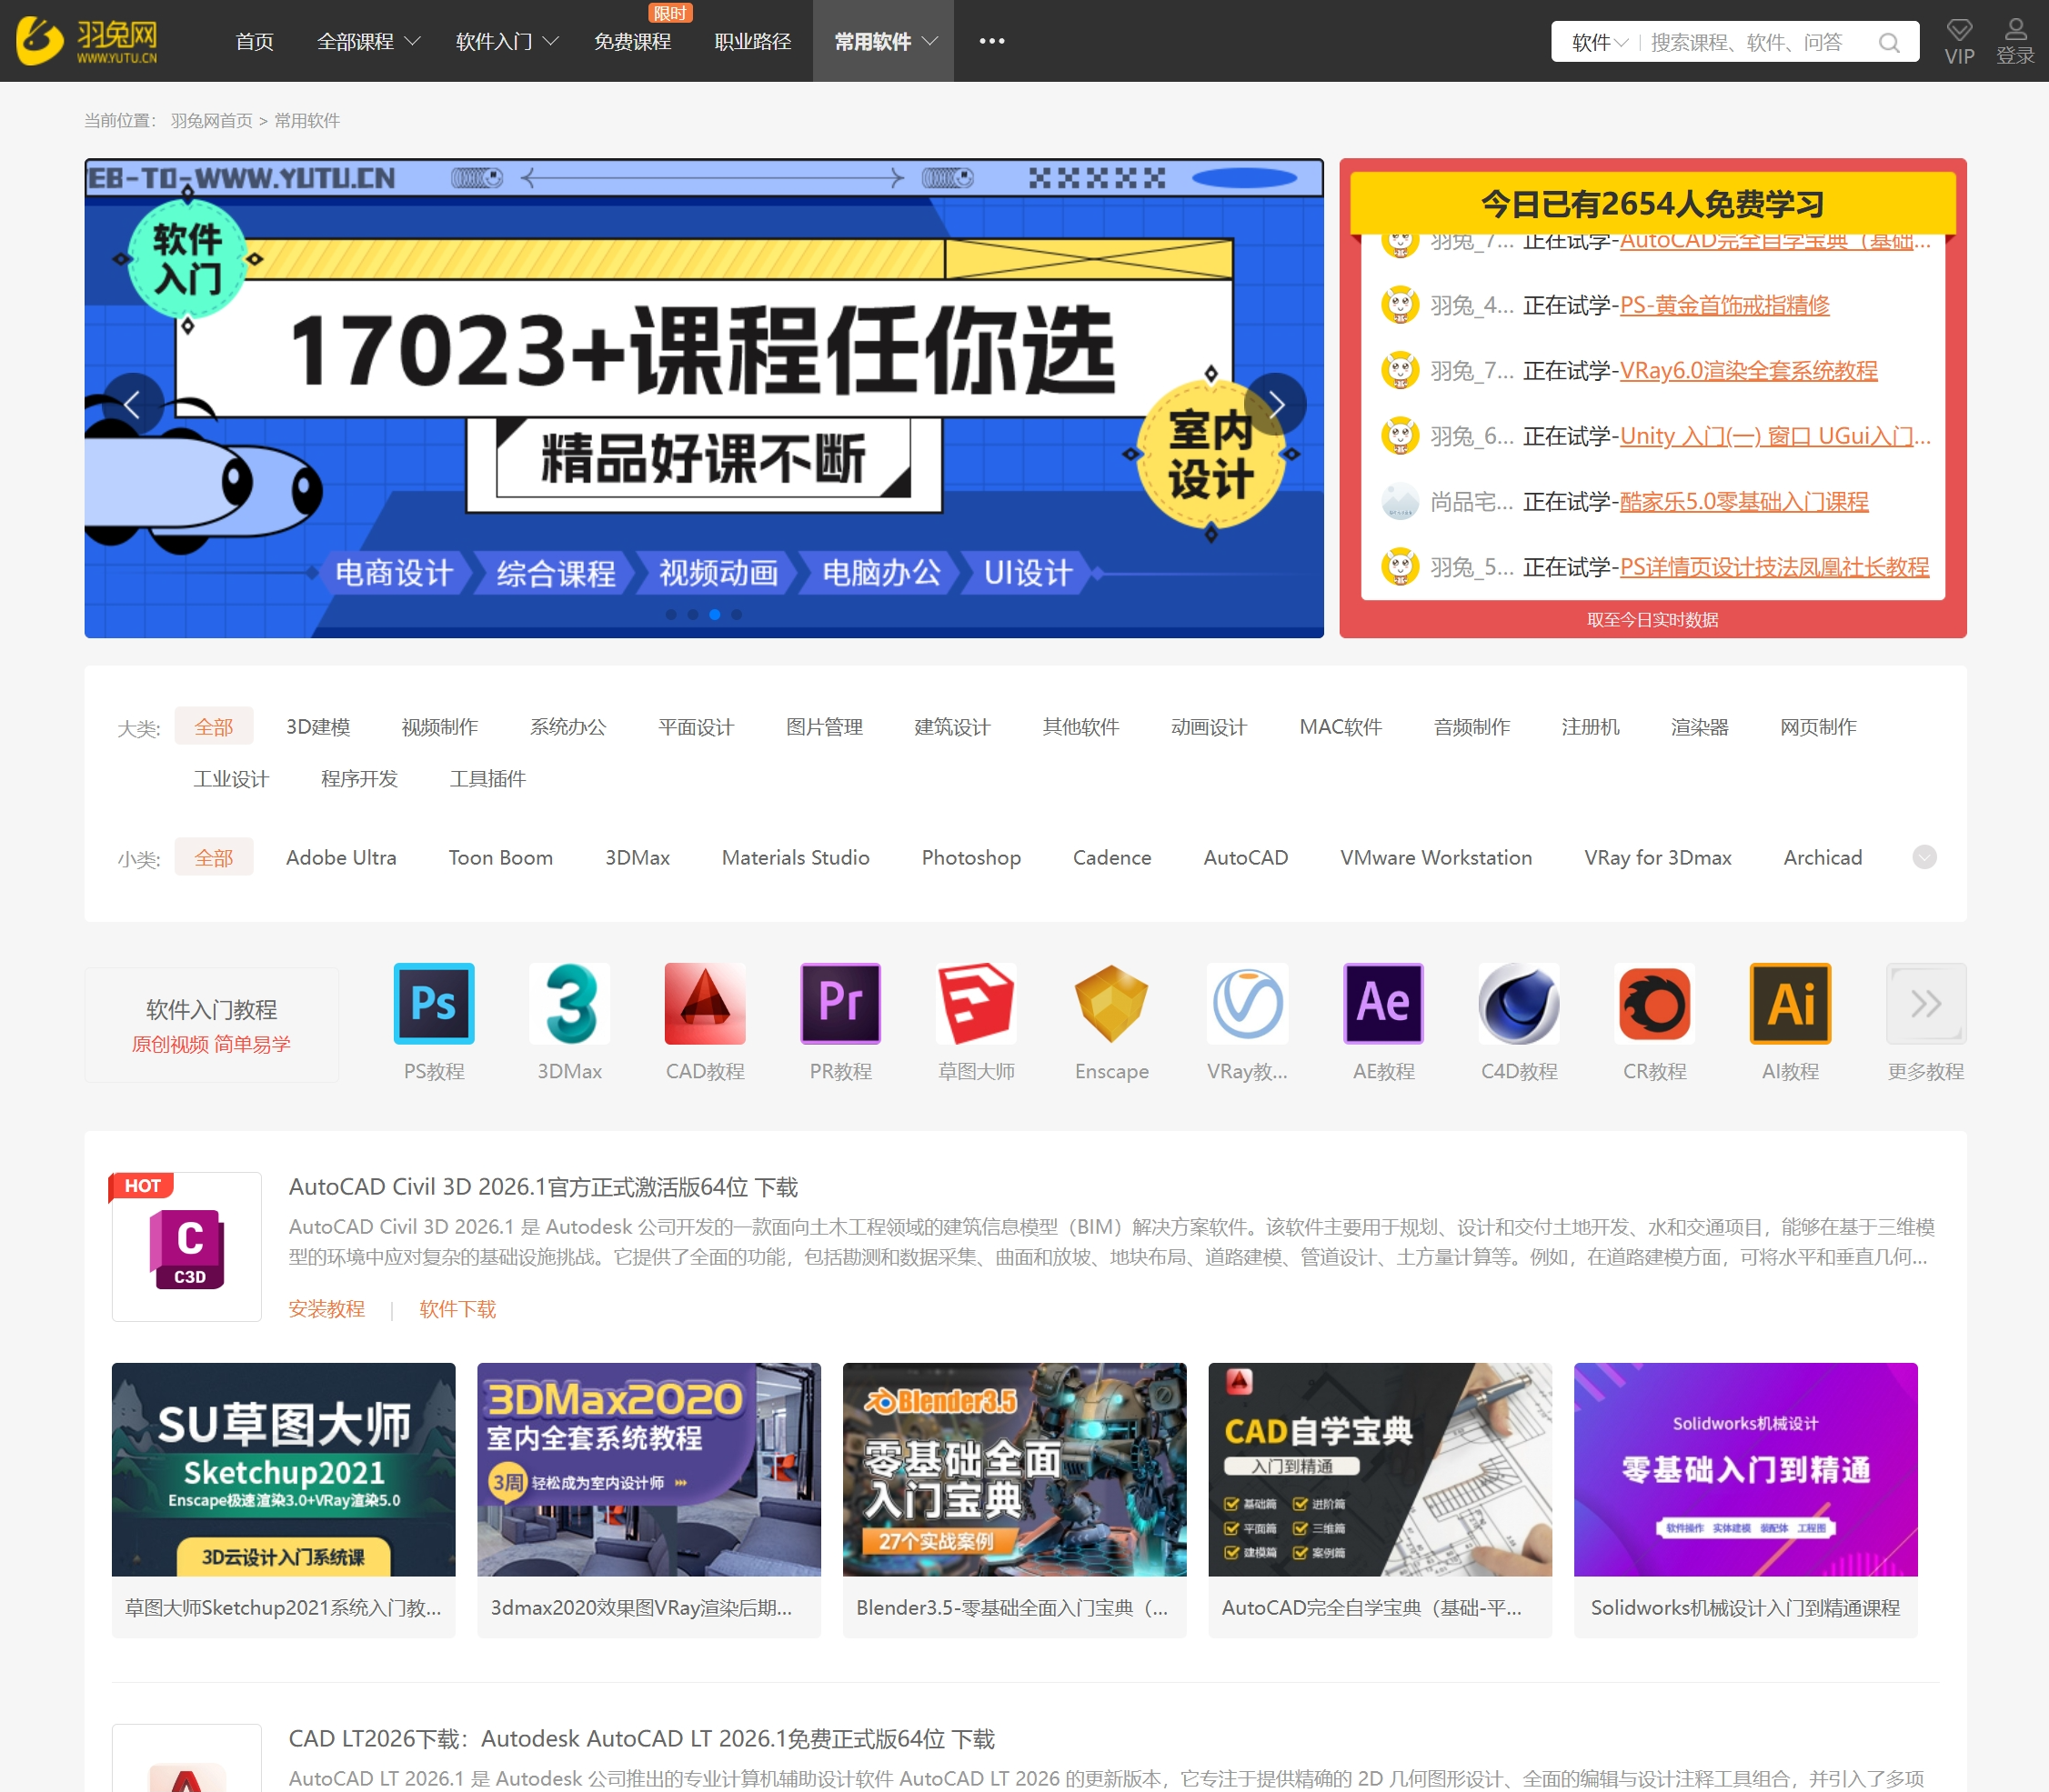Click avatar beside PS-黄金首饰戒指精修 entry
The image size is (2049, 1792).
point(1400,305)
